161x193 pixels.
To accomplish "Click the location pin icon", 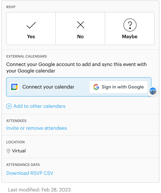I will pyautogui.click(x=8, y=151).
